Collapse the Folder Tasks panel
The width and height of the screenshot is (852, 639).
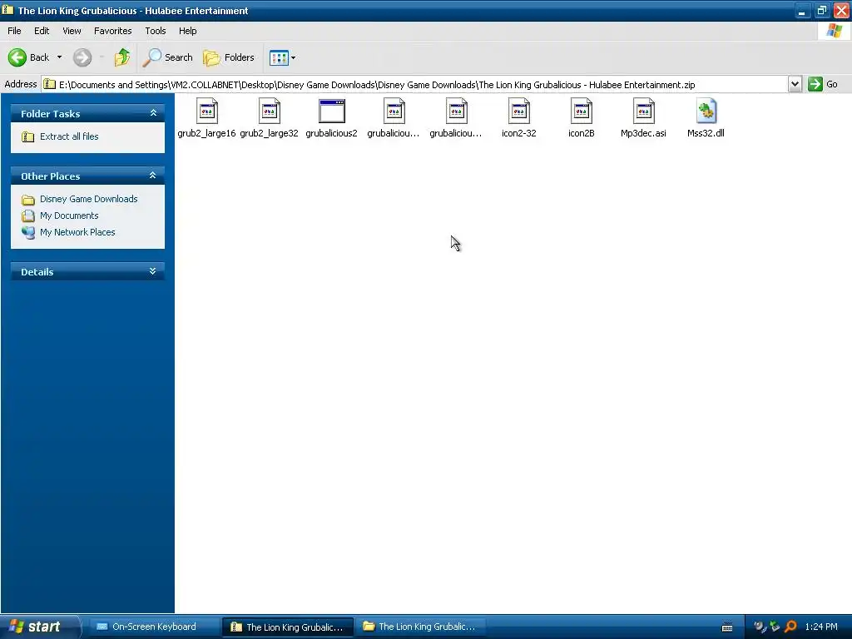[153, 113]
